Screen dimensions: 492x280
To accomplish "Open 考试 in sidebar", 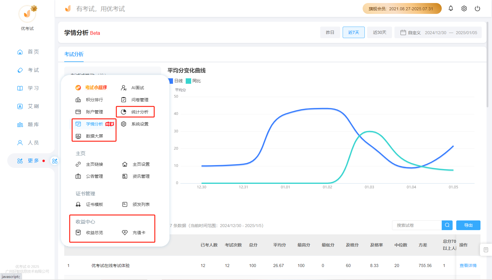I will click(28, 70).
